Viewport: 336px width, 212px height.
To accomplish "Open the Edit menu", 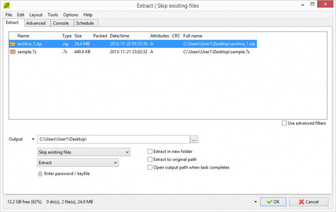I will pyautogui.click(x=21, y=15).
